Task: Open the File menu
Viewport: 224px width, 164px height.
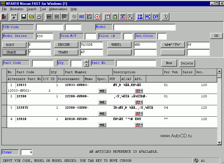Action: tap(4, 9)
